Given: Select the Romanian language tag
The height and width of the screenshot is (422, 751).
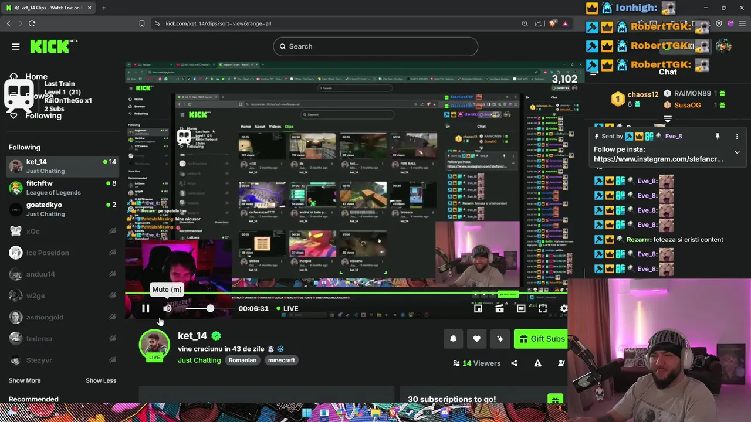Looking at the screenshot, I should tap(242, 360).
